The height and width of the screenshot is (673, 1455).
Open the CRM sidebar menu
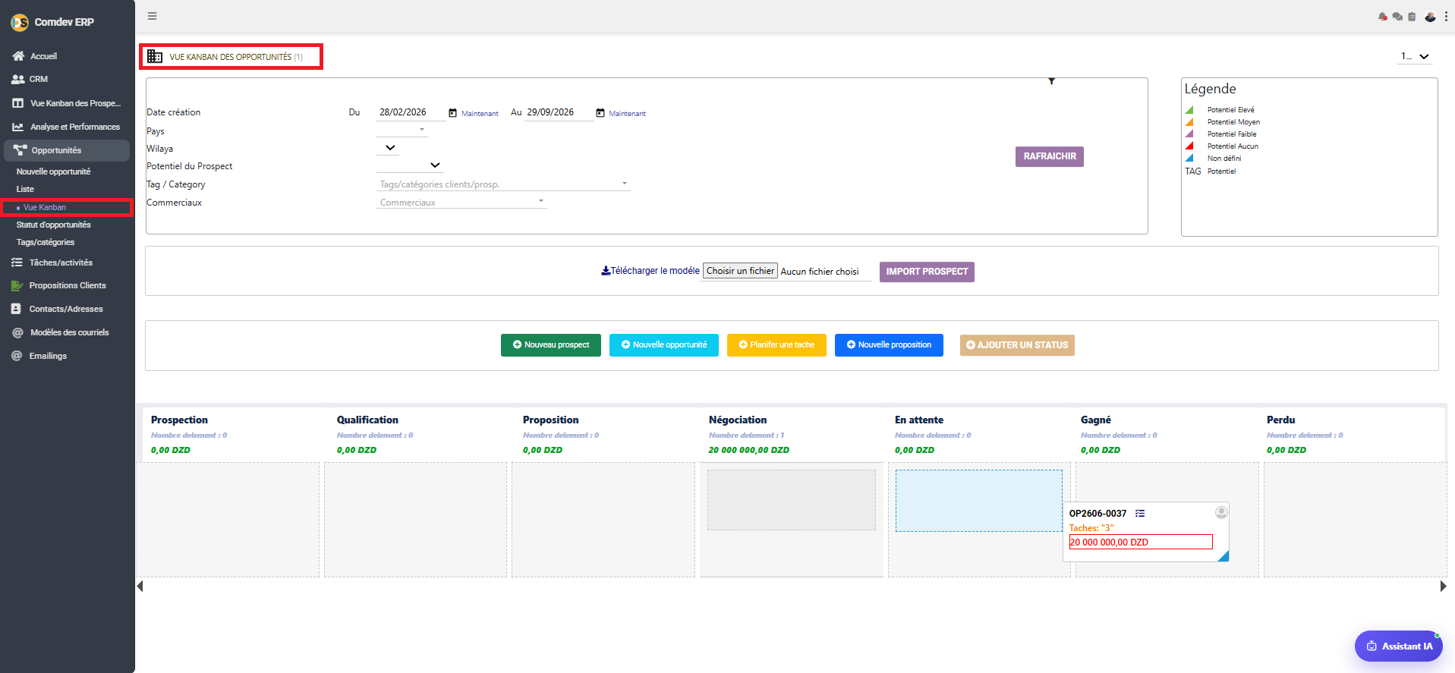pyautogui.click(x=38, y=79)
